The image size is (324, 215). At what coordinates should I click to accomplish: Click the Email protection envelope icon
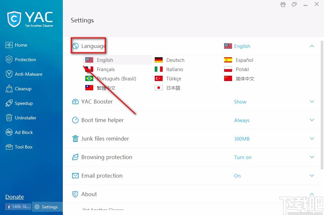pos(75,176)
